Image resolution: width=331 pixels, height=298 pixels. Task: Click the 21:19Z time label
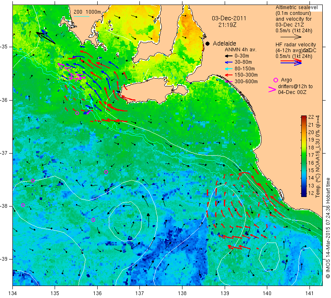227,25
